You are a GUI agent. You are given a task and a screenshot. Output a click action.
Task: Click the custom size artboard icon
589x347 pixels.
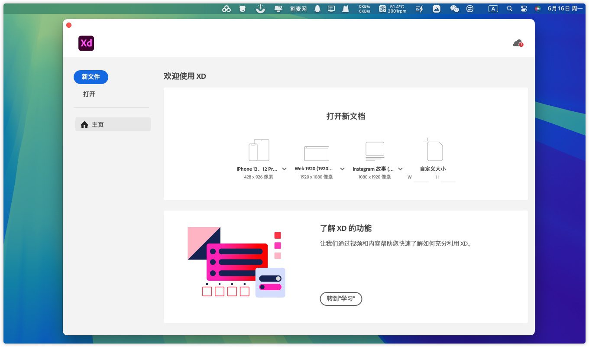[x=433, y=150]
